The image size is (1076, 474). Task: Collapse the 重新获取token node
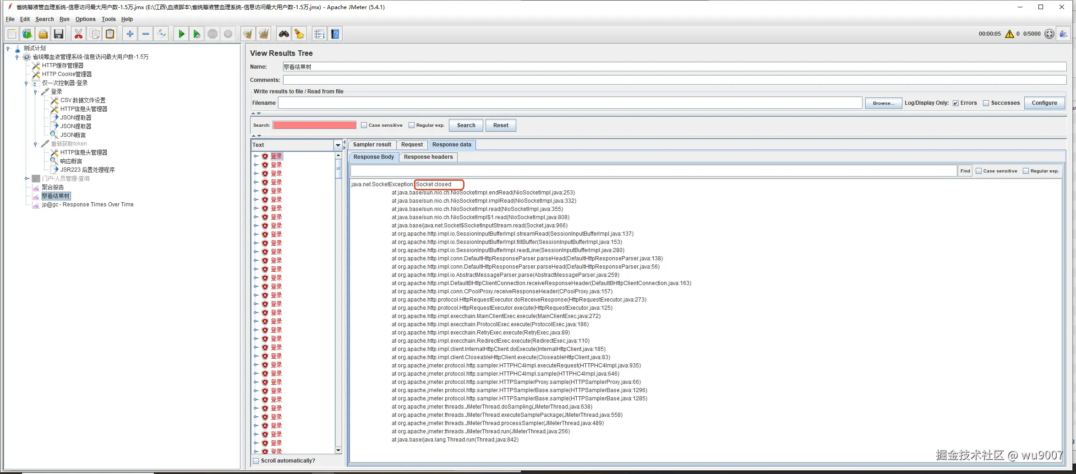pos(35,144)
